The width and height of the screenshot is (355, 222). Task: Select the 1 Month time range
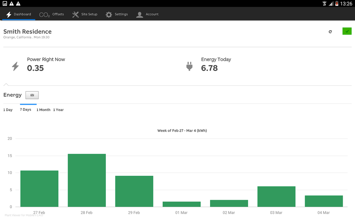(x=43, y=110)
